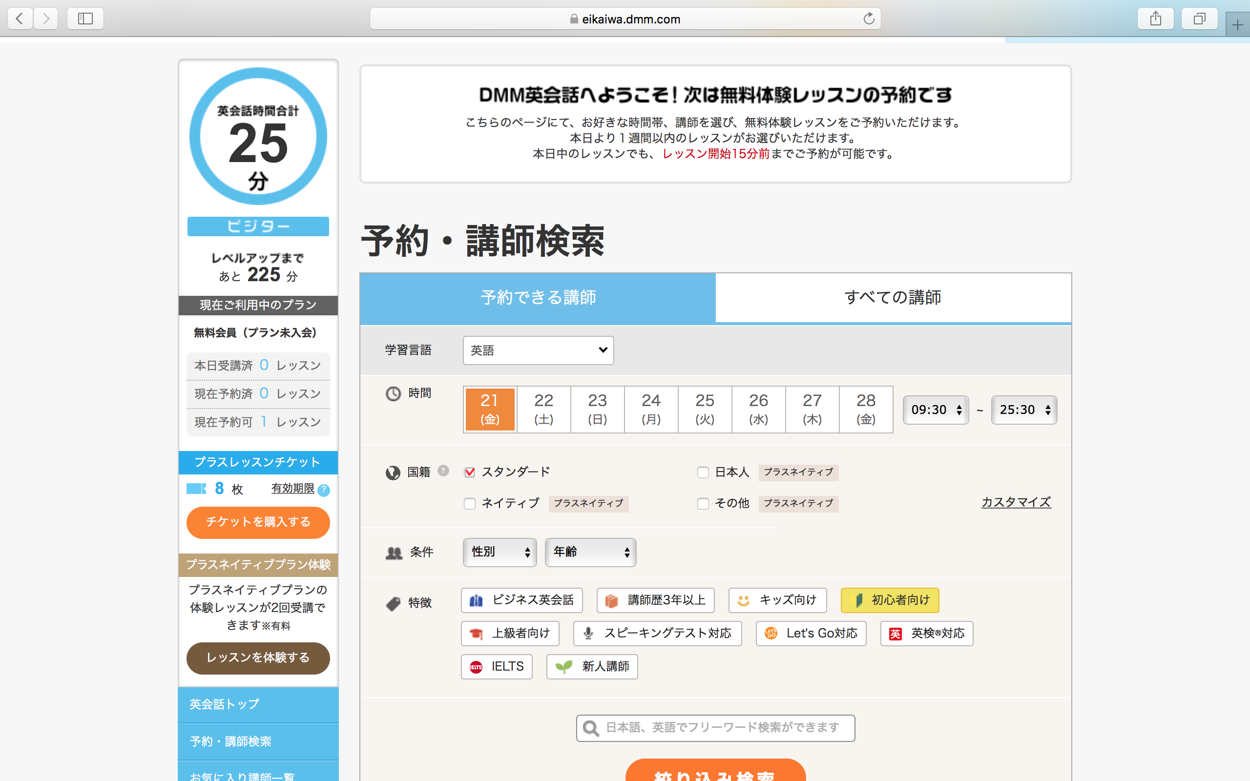Click the 絞り込み検索 search button
Image resolution: width=1250 pixels, height=781 pixels.
(715, 770)
